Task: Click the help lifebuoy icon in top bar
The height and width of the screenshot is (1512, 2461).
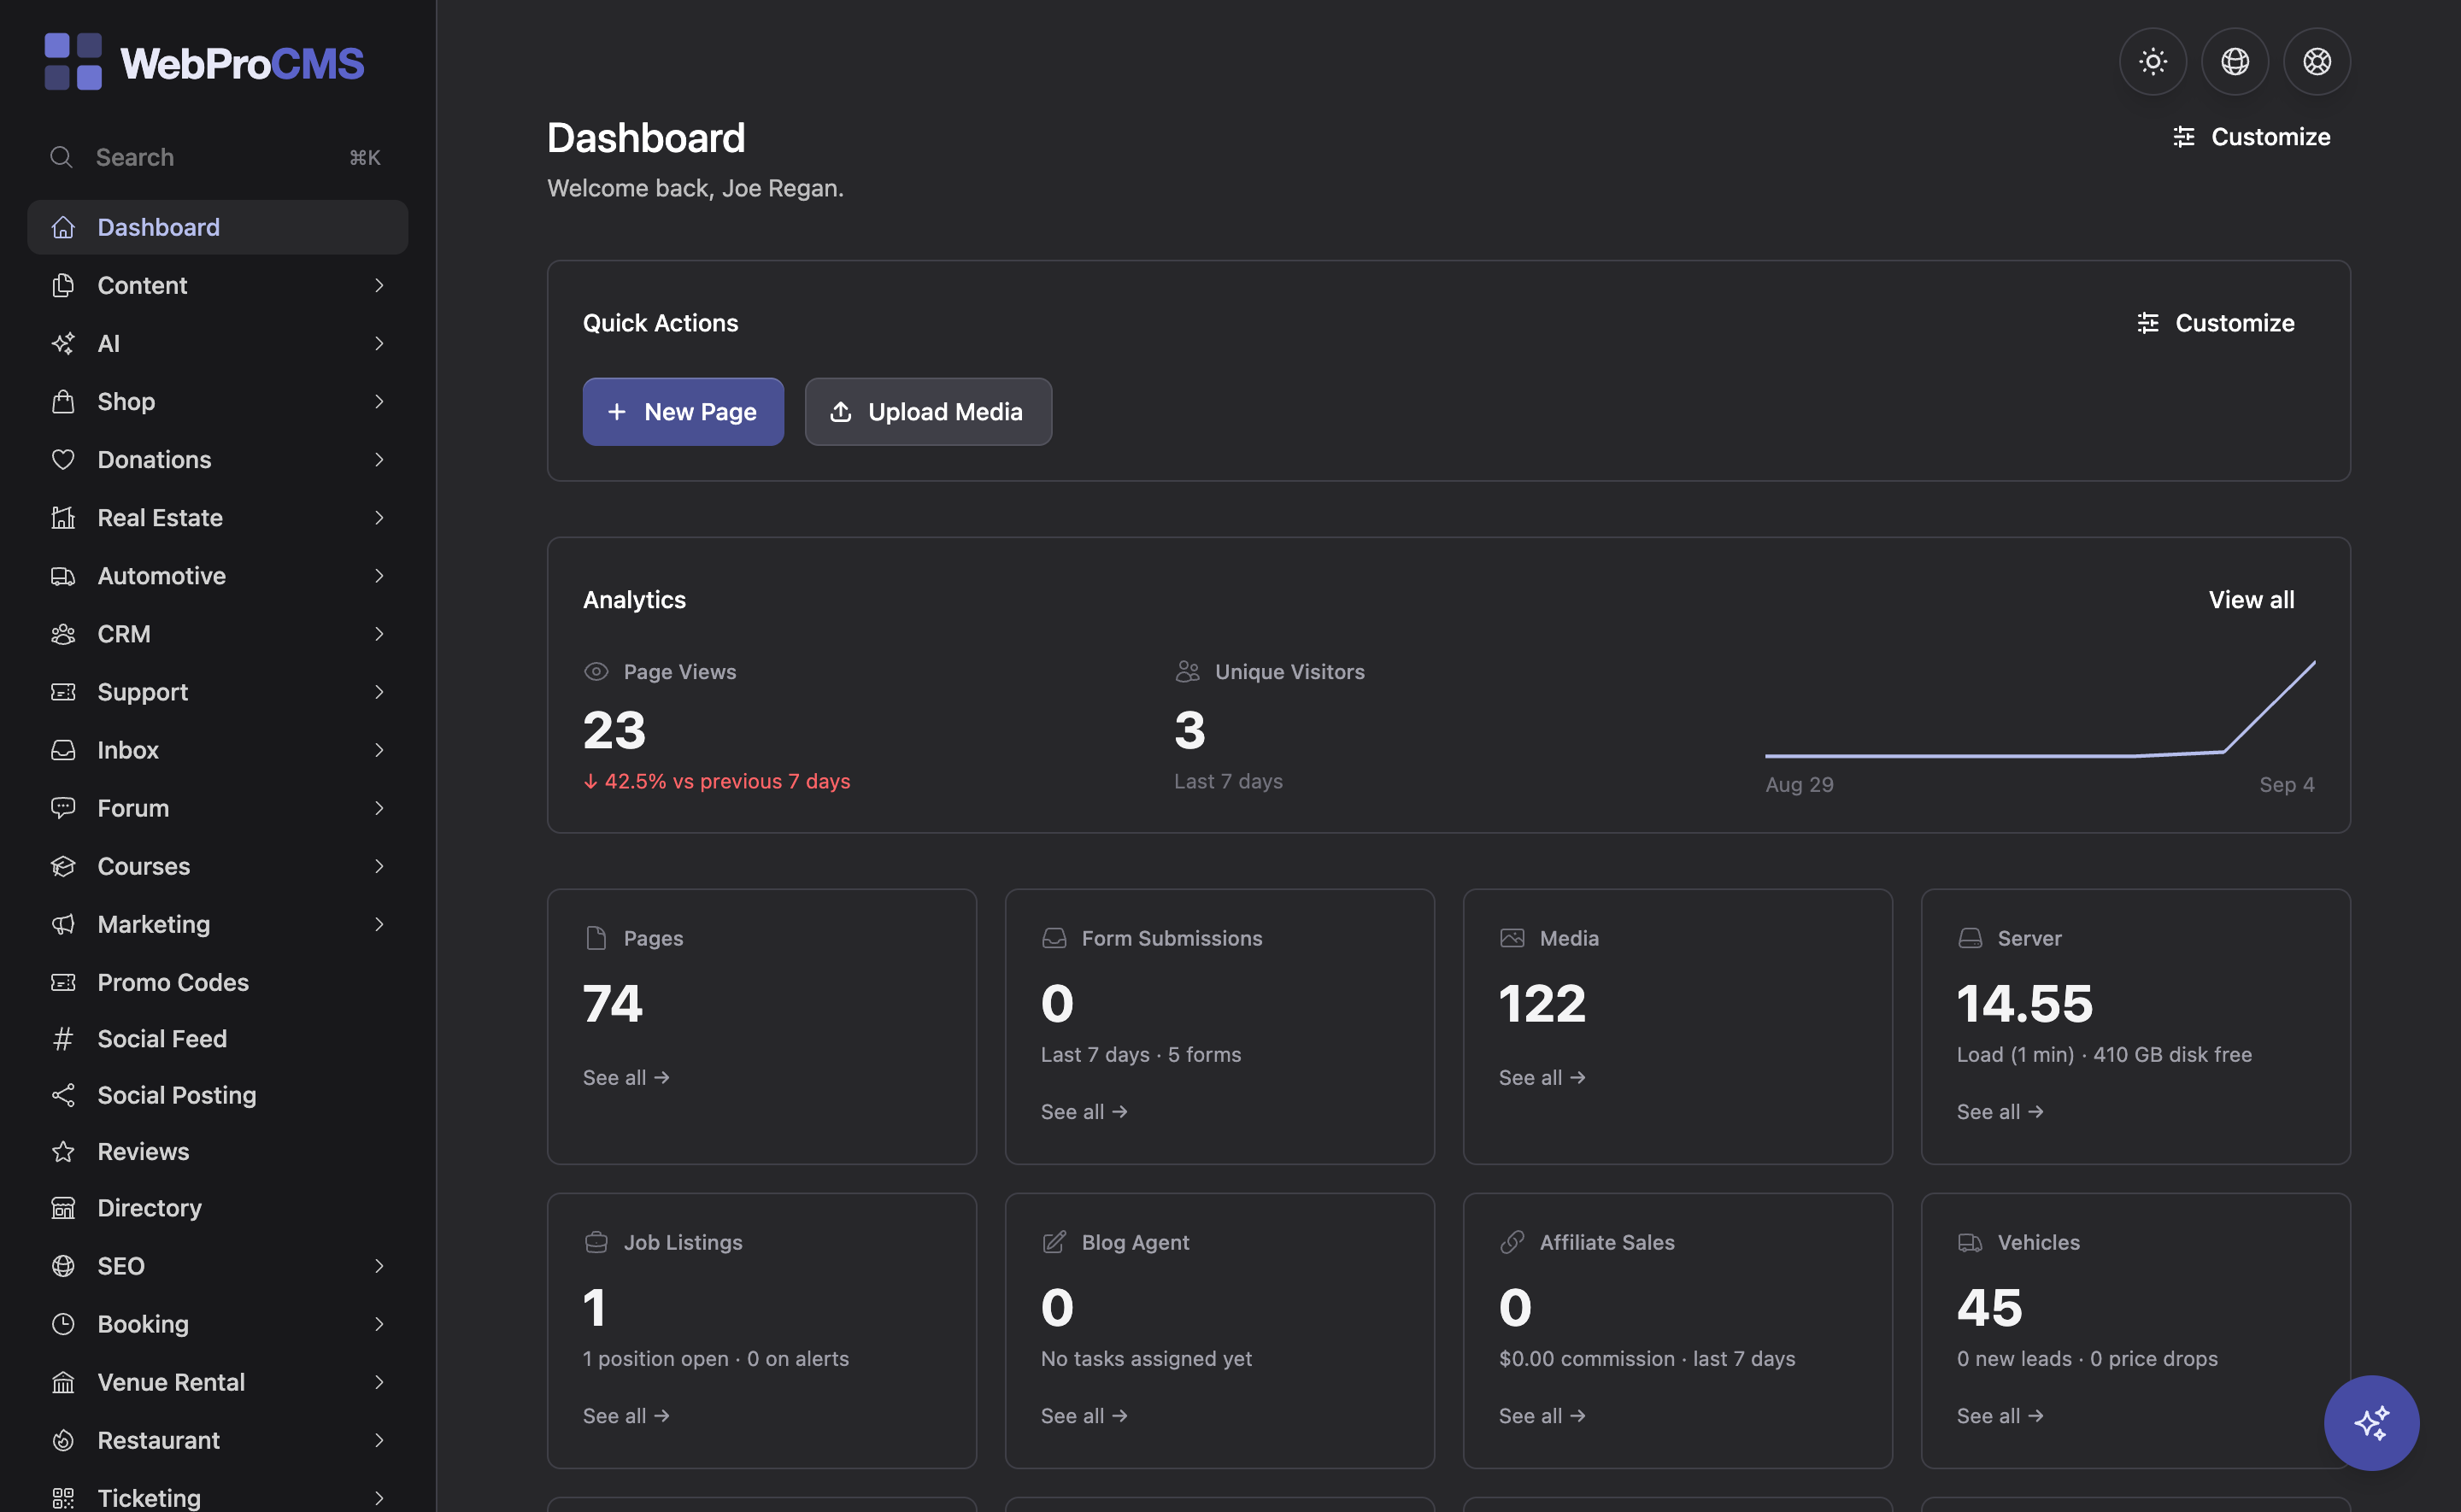Action: [2316, 62]
